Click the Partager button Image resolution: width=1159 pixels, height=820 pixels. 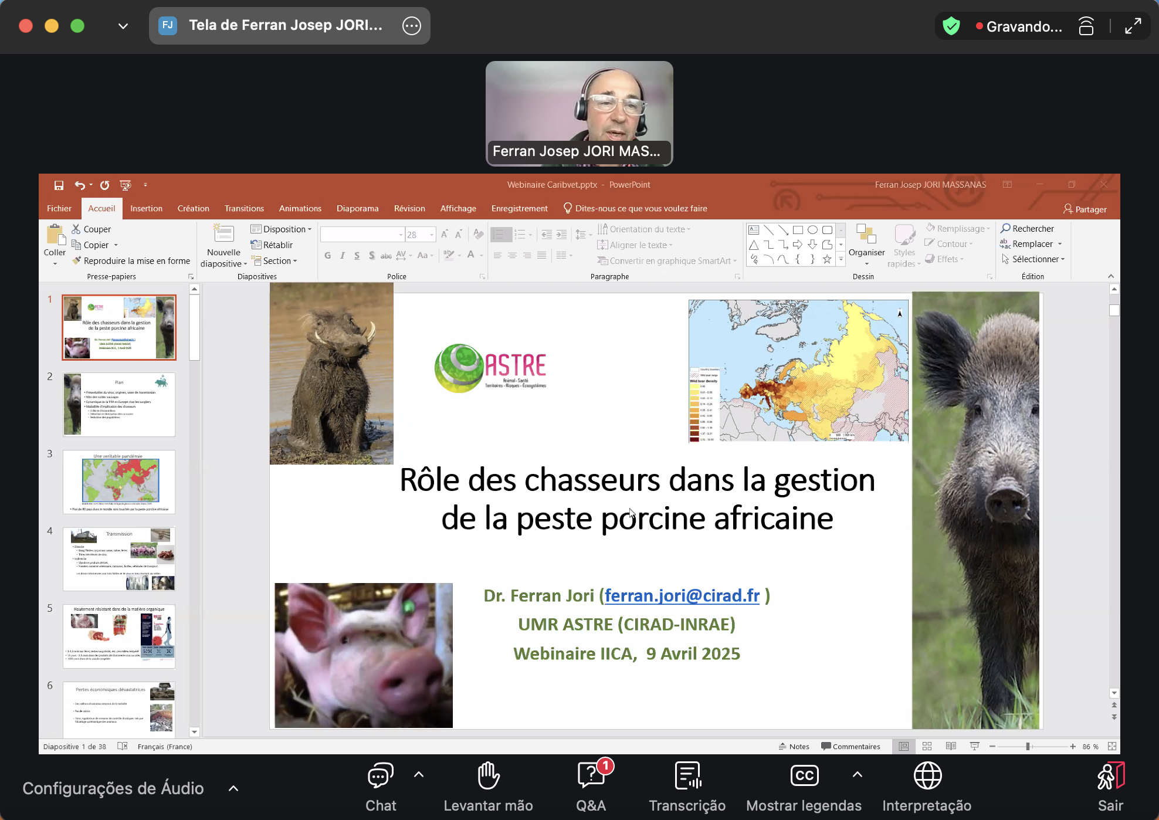[x=1085, y=209]
